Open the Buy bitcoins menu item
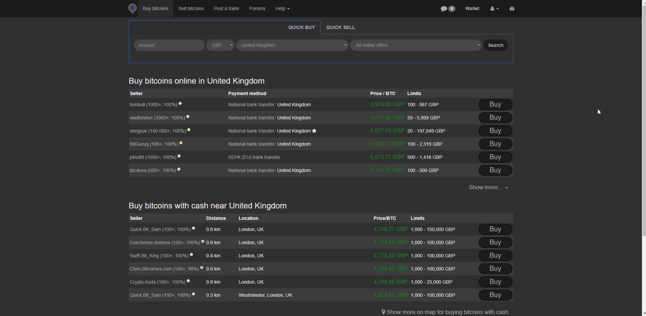Viewport: 646px width, 316px height. pos(156,8)
